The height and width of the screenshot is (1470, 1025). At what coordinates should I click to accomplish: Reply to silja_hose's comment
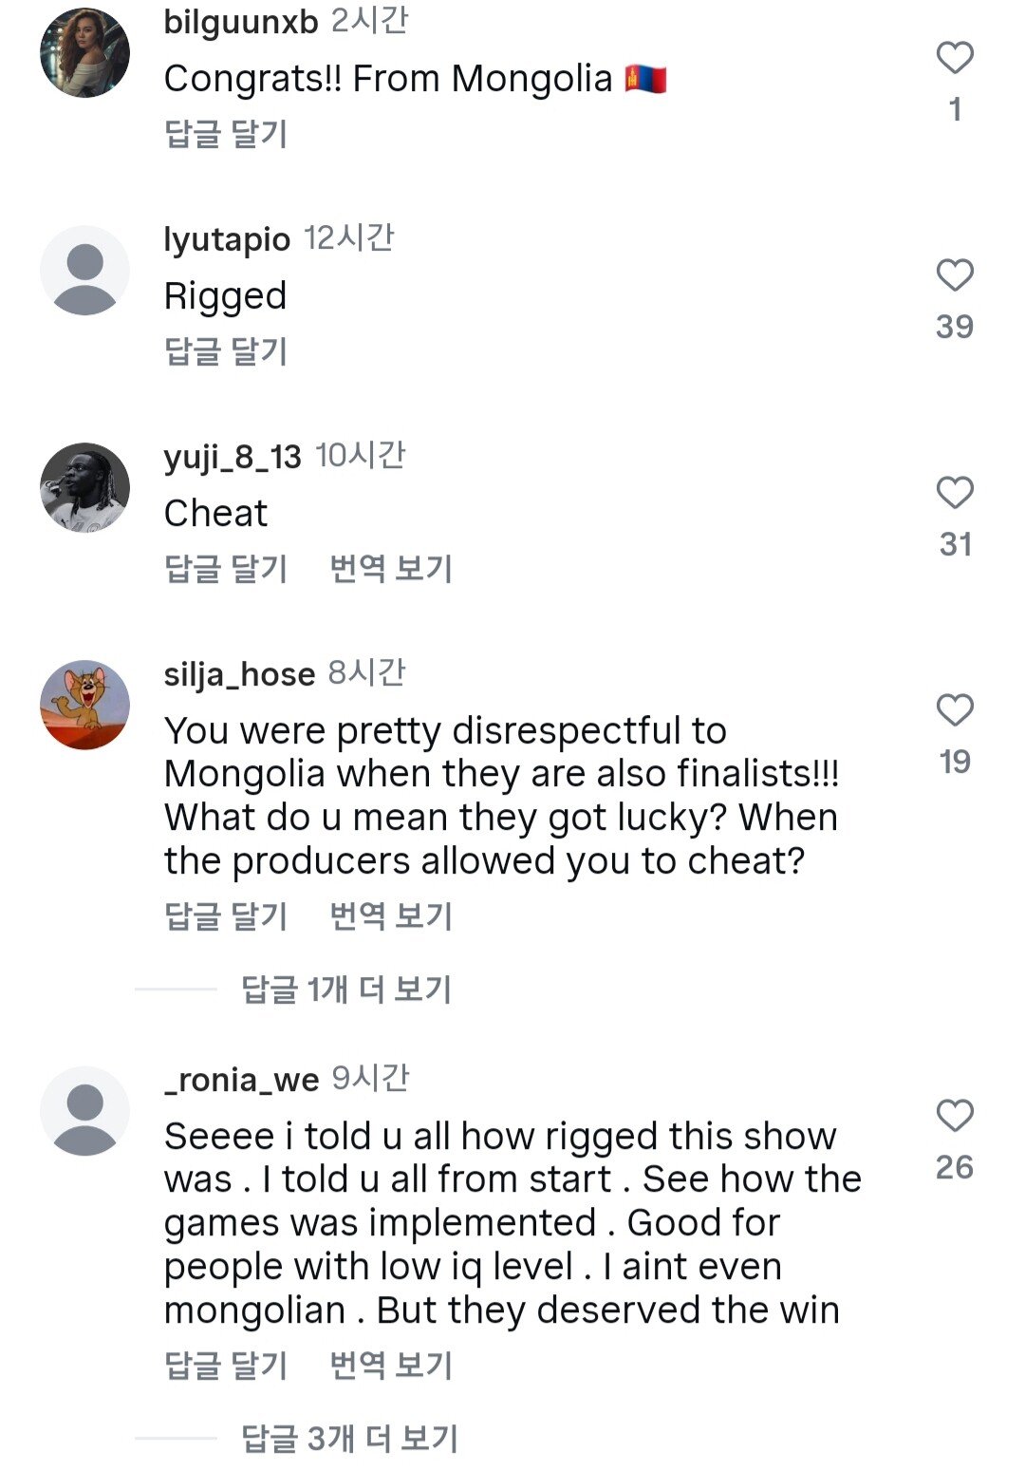click(x=226, y=916)
